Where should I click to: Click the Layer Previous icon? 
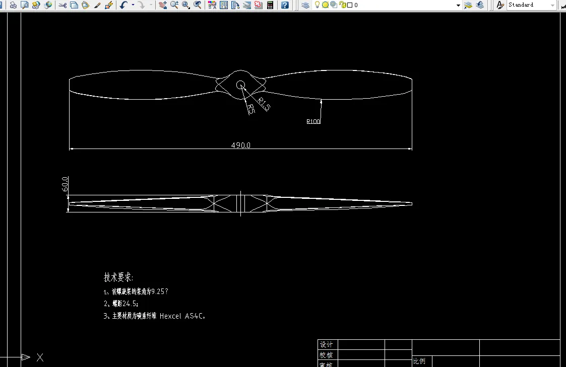[480, 5]
